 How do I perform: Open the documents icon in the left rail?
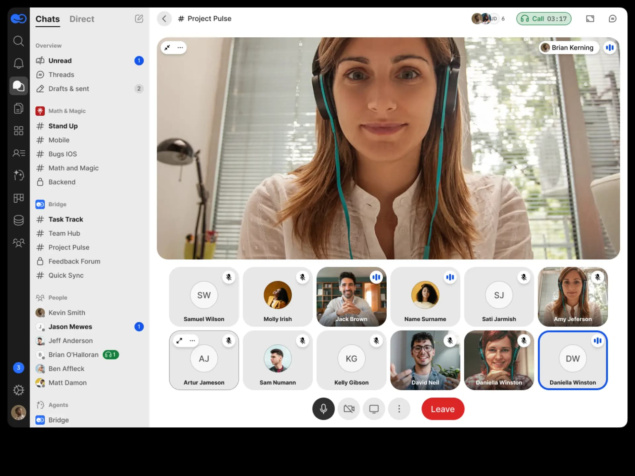point(19,108)
